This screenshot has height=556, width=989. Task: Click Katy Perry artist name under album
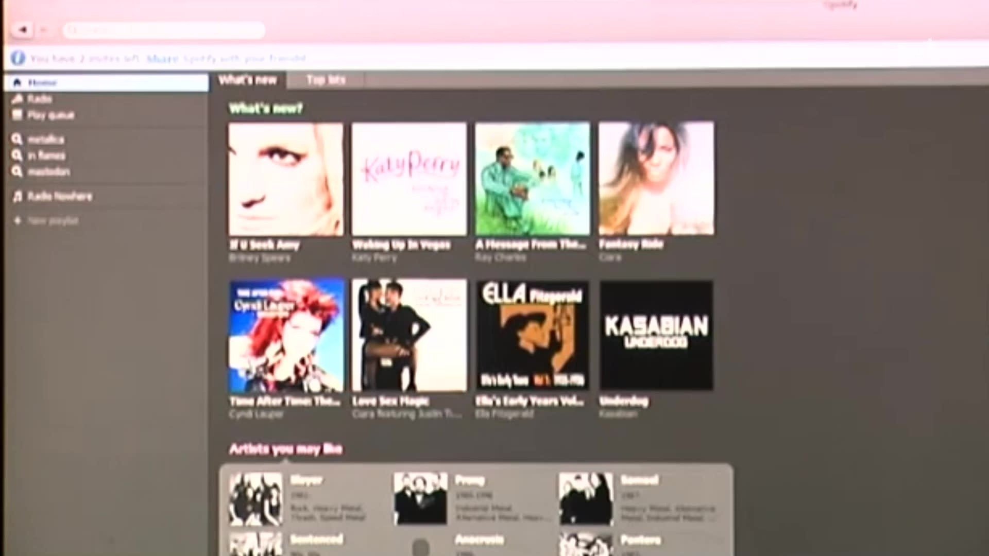pos(374,258)
